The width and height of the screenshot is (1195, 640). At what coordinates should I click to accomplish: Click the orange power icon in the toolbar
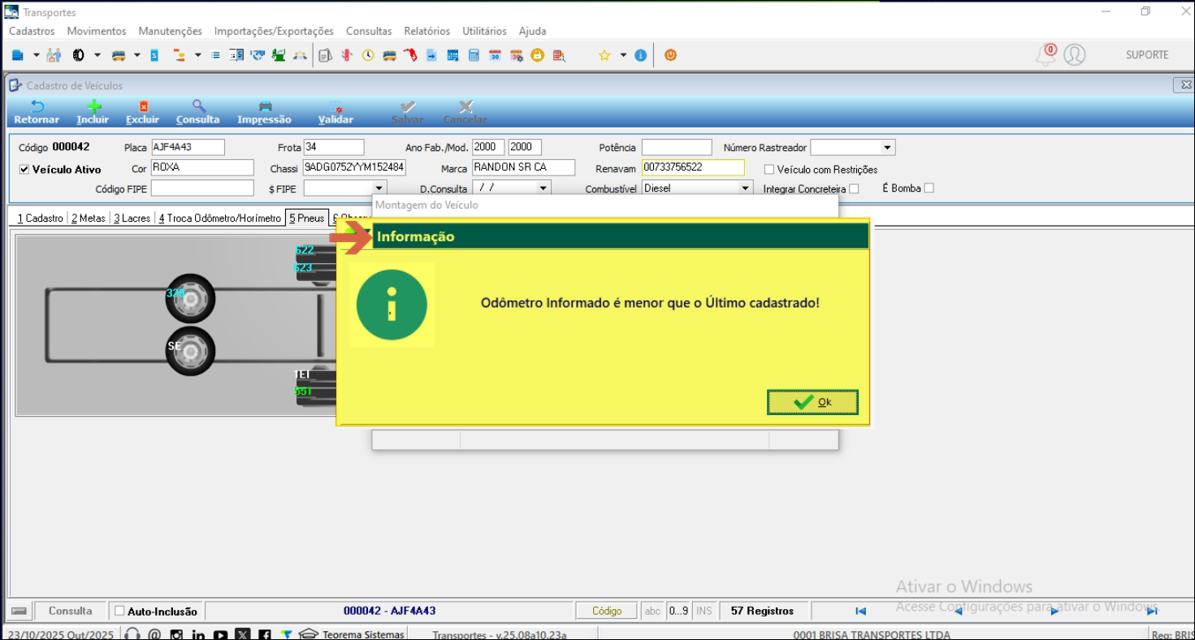[x=670, y=55]
